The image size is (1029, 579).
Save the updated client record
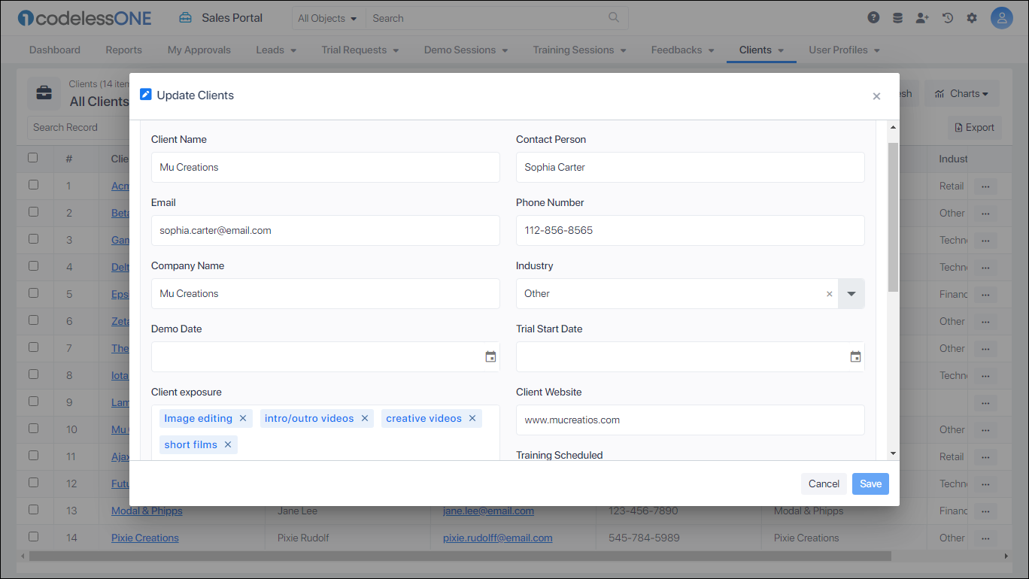click(x=870, y=484)
